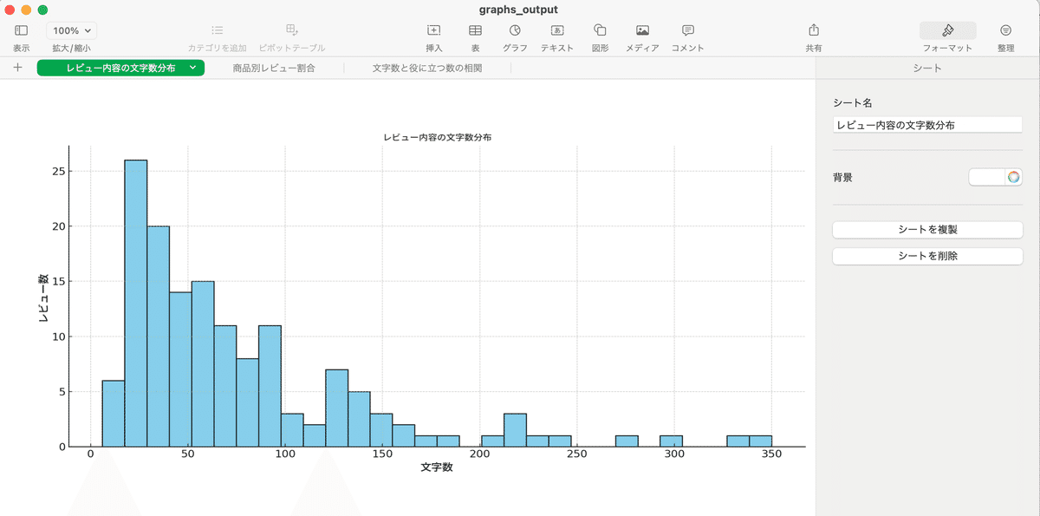Viewport: 1040px width, 516px height.
Task: Click the テキスト text box icon
Action: click(557, 30)
